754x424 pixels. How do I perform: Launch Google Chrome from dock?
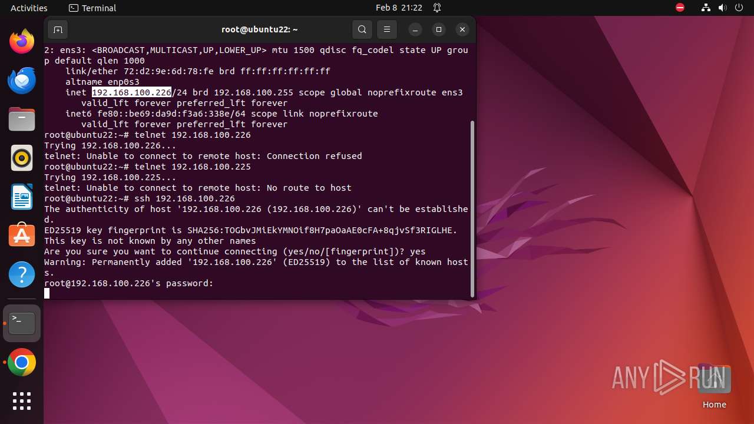[x=22, y=363]
